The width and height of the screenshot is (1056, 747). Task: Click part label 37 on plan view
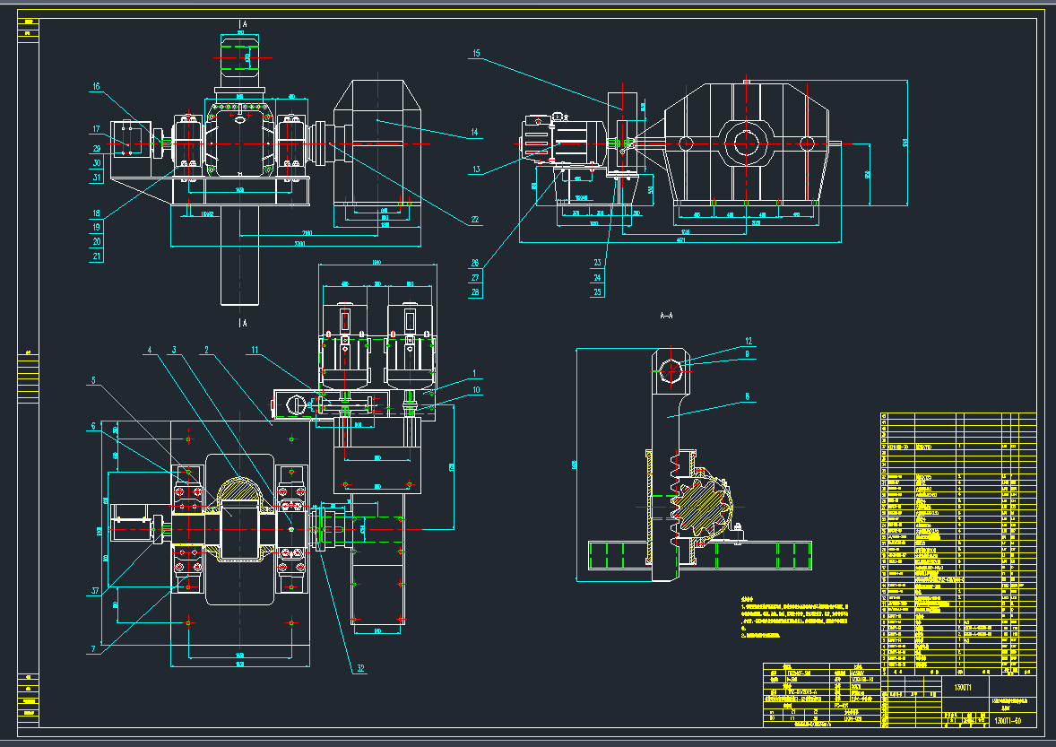click(x=93, y=590)
